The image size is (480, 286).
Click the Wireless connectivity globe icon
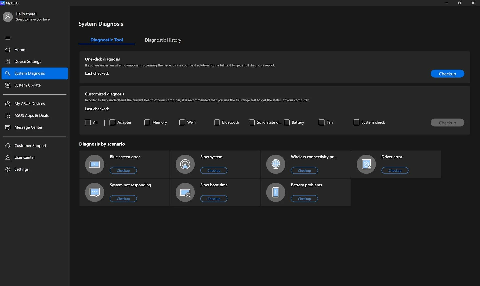click(x=276, y=164)
